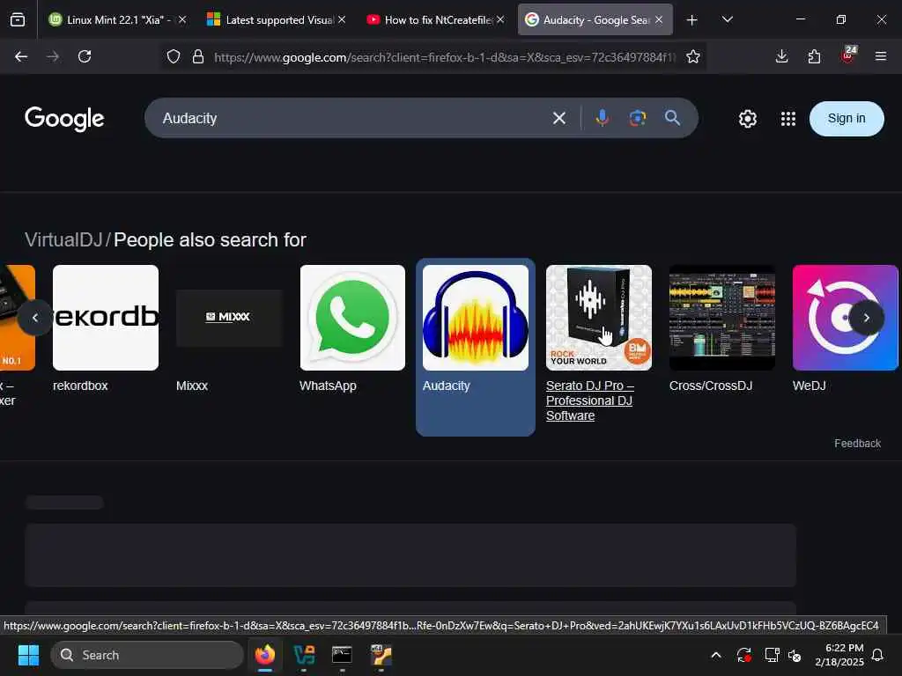
Task: Open the Firefox hamburger menu
Action: (880, 56)
